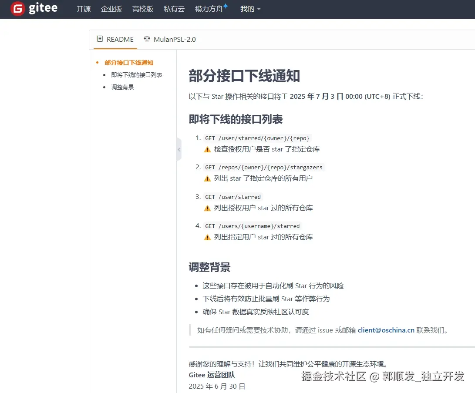Screen dimensions: 475x393
Task: Click the README document icon
Action: (x=99, y=39)
